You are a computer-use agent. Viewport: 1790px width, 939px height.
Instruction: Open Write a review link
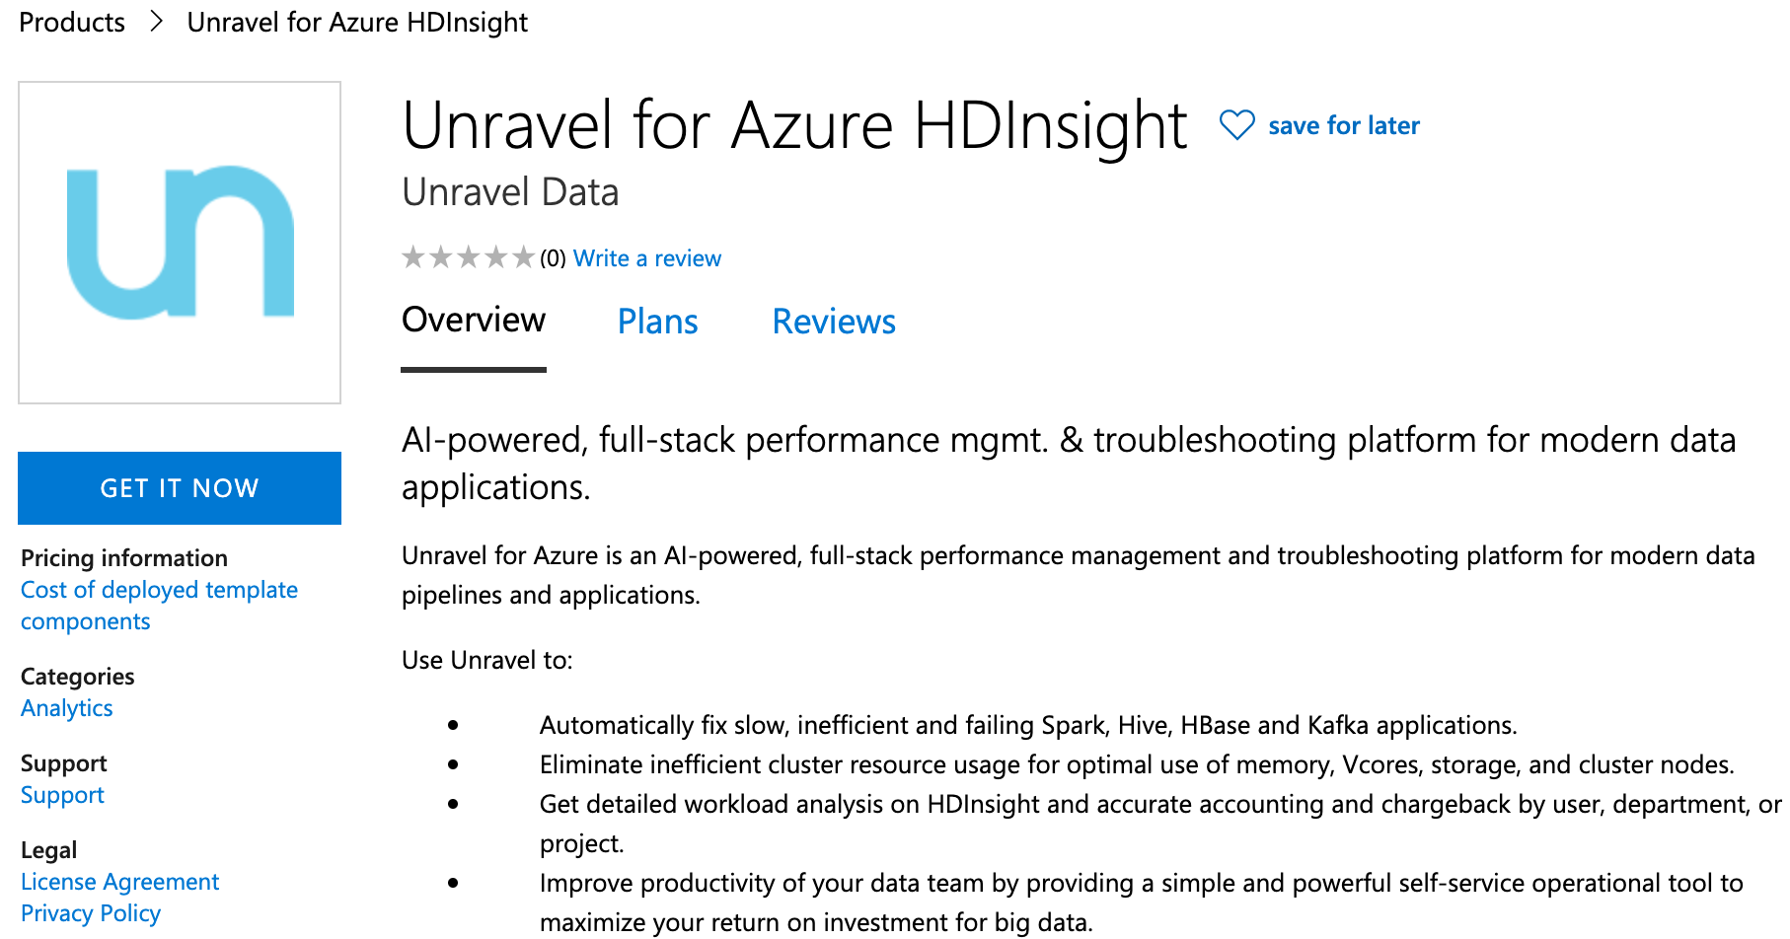(647, 258)
